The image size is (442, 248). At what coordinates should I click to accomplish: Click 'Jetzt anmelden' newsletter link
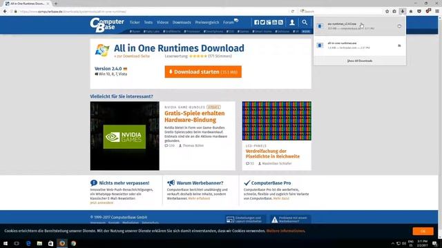click(x=102, y=203)
